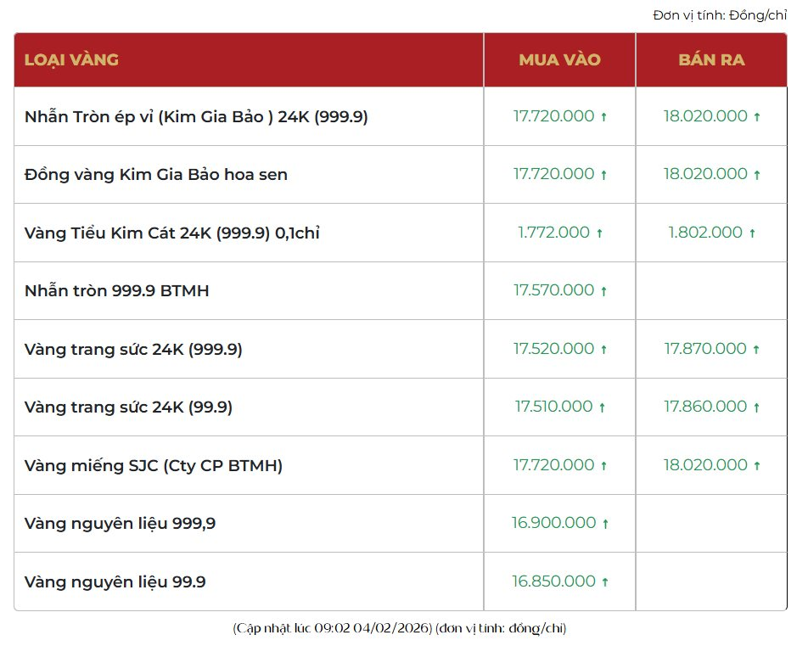Viewport: 808px width, 646px height.
Task: Click the up arrow next to Đồng vàng hoa sen sell price
Action: (756, 176)
